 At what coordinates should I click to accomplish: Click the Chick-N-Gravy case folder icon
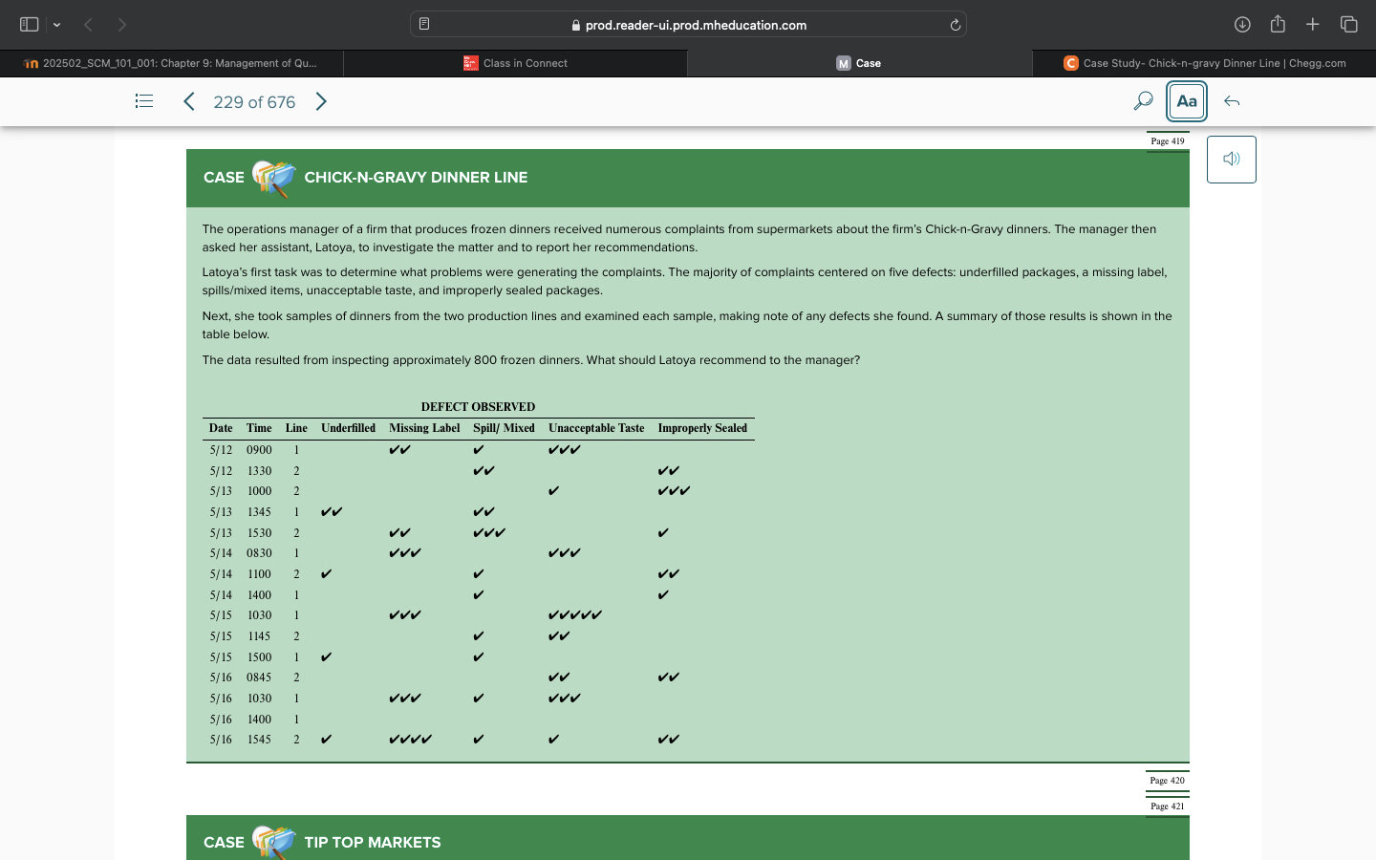click(274, 178)
